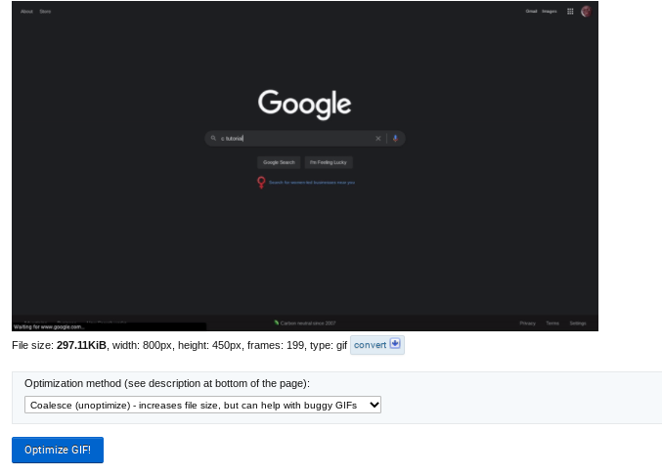This screenshot has width=662, height=474.
Task: Click the frames: 199 text
Action: (276, 345)
